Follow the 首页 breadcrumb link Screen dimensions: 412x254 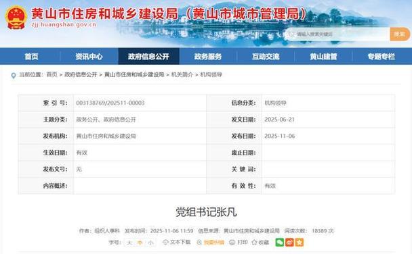tap(52, 74)
